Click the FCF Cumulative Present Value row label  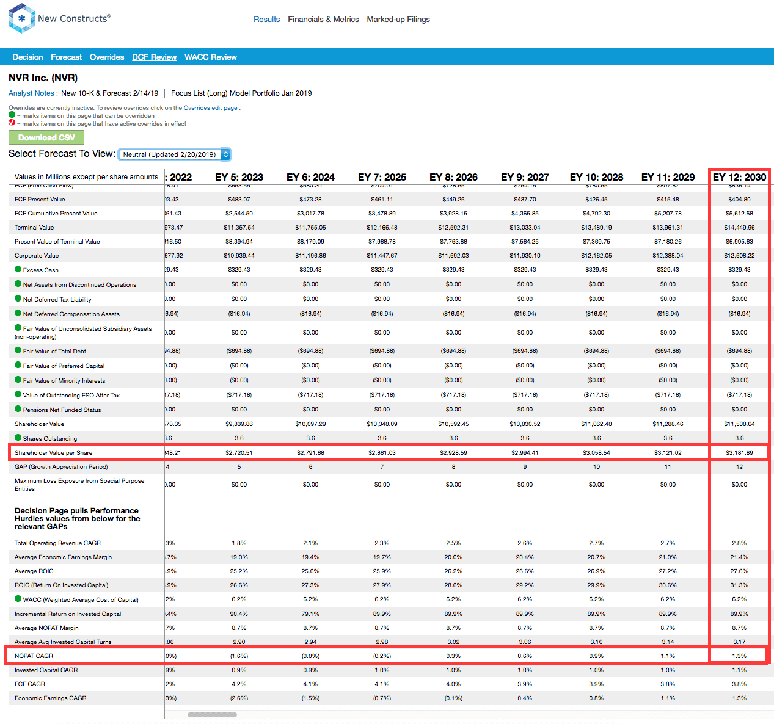point(56,213)
